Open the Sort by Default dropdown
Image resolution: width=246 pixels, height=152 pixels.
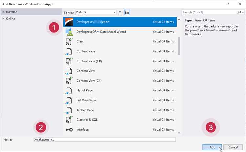point(96,13)
